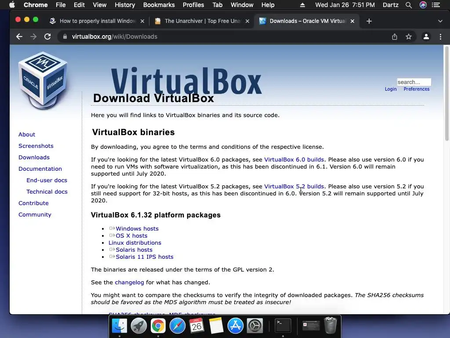
Task: Bookmark this page with star icon
Action: (x=409, y=37)
